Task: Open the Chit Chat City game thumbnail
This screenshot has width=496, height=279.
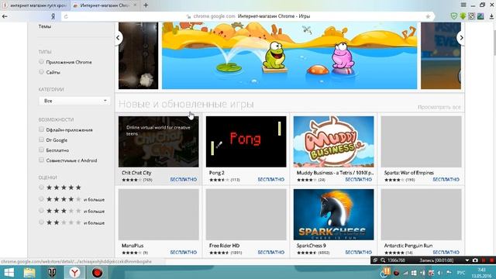Action: point(158,141)
